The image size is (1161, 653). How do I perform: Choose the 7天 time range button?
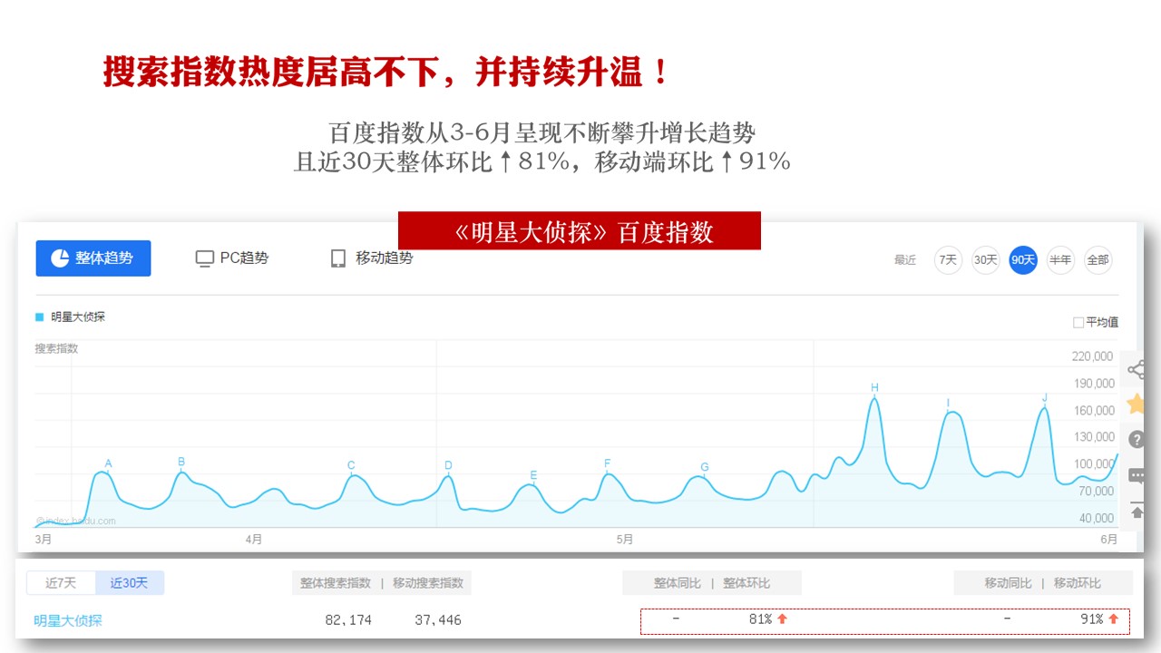pos(948,259)
